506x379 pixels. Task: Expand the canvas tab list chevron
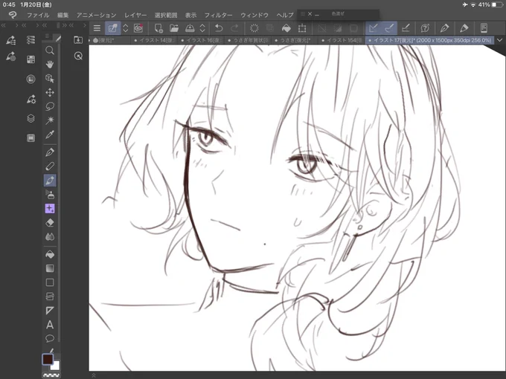[500, 40]
